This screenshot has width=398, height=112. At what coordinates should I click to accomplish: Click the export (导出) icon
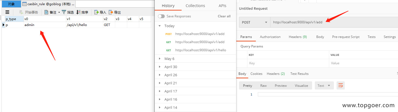(111, 12)
